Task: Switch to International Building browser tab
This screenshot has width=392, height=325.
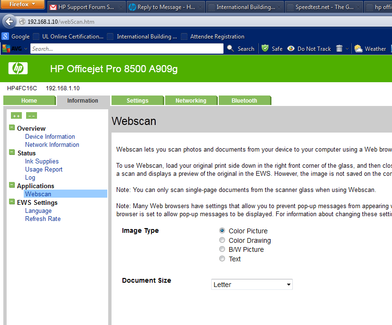Action: (x=245, y=7)
